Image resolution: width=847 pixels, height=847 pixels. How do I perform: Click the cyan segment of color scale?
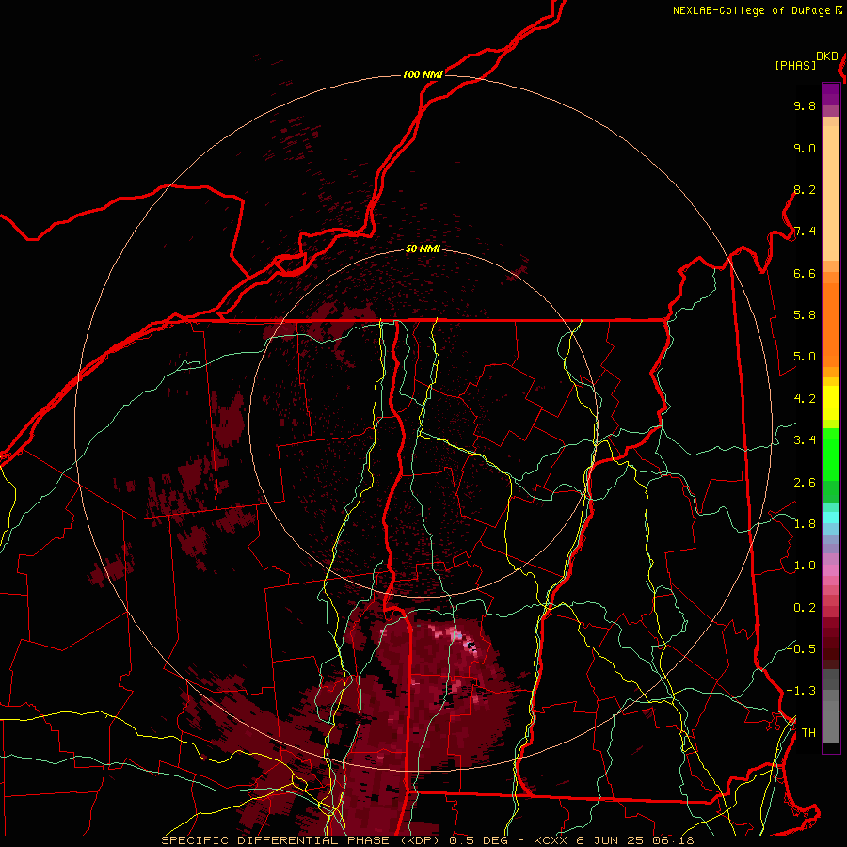831,518
